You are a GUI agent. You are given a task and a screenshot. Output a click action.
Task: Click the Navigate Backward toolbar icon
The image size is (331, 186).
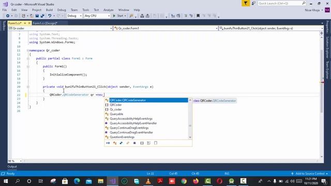pos(8,16)
